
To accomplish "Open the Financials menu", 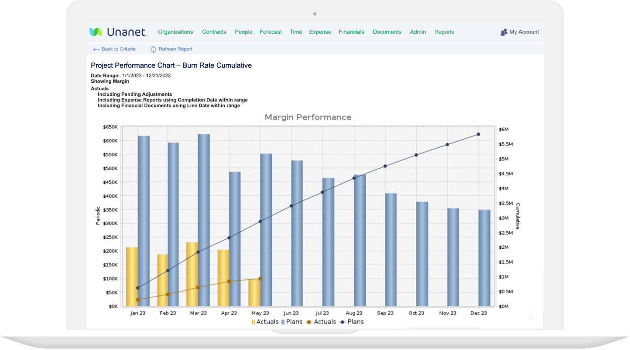I will (352, 32).
